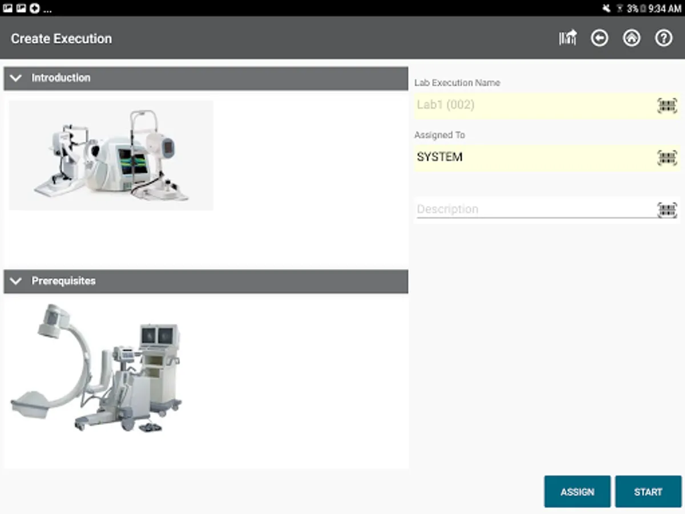Click the Create Execution title
The width and height of the screenshot is (685, 514).
pyautogui.click(x=61, y=39)
